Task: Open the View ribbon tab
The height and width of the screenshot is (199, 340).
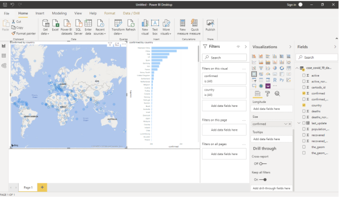Action: point(78,13)
